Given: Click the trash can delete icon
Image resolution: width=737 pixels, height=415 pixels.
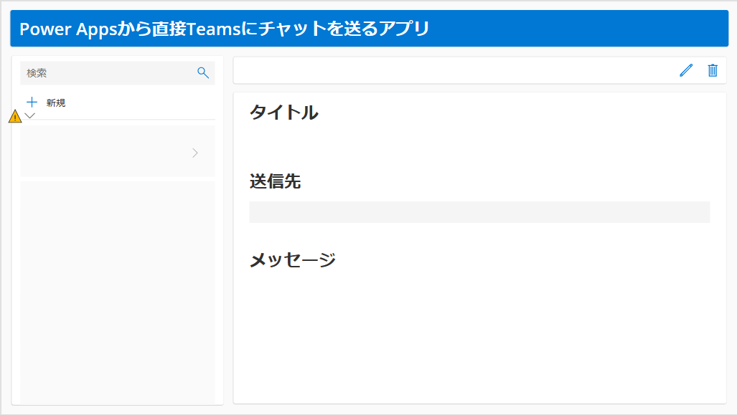Looking at the screenshot, I should [x=713, y=70].
